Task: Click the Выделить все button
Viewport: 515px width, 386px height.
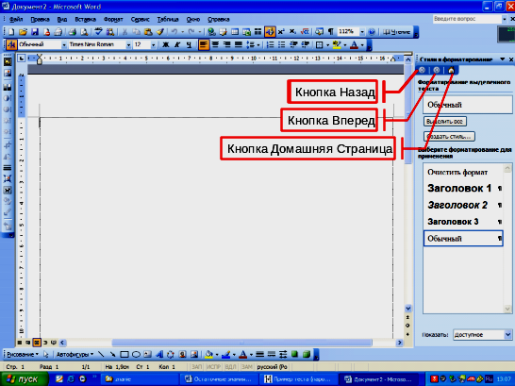Action: click(x=445, y=121)
